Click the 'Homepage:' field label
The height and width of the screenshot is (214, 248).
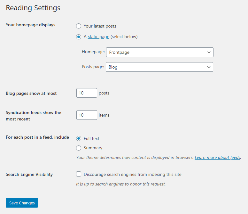[x=93, y=52]
